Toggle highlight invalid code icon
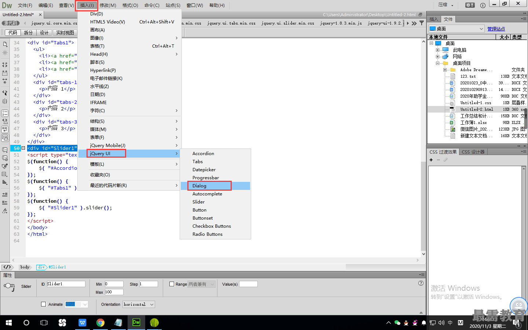The width and height of the screenshot is (528, 330). pos(5,121)
